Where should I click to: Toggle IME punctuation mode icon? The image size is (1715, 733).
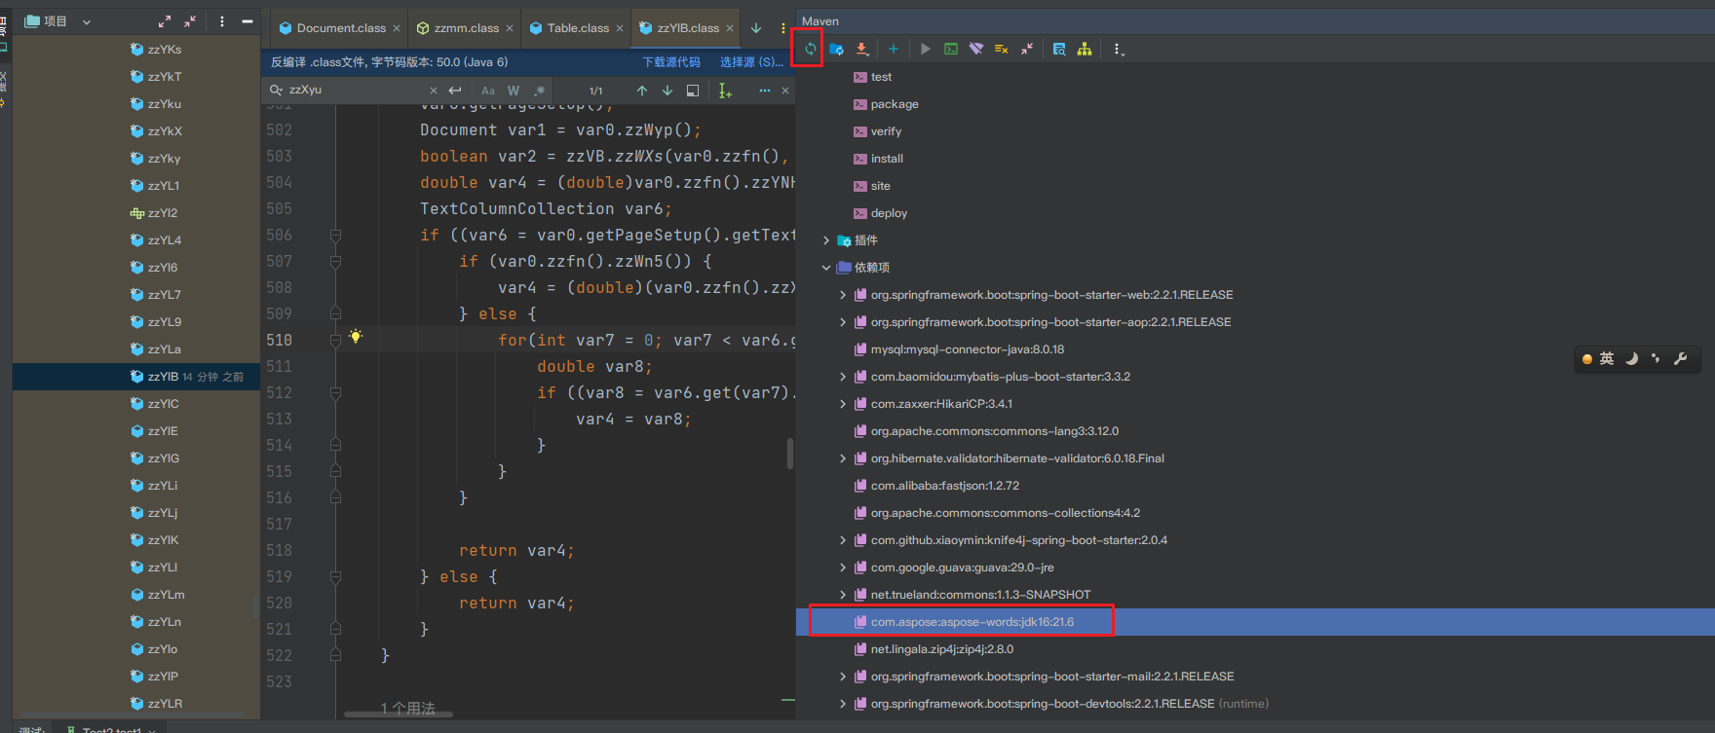tap(1656, 359)
